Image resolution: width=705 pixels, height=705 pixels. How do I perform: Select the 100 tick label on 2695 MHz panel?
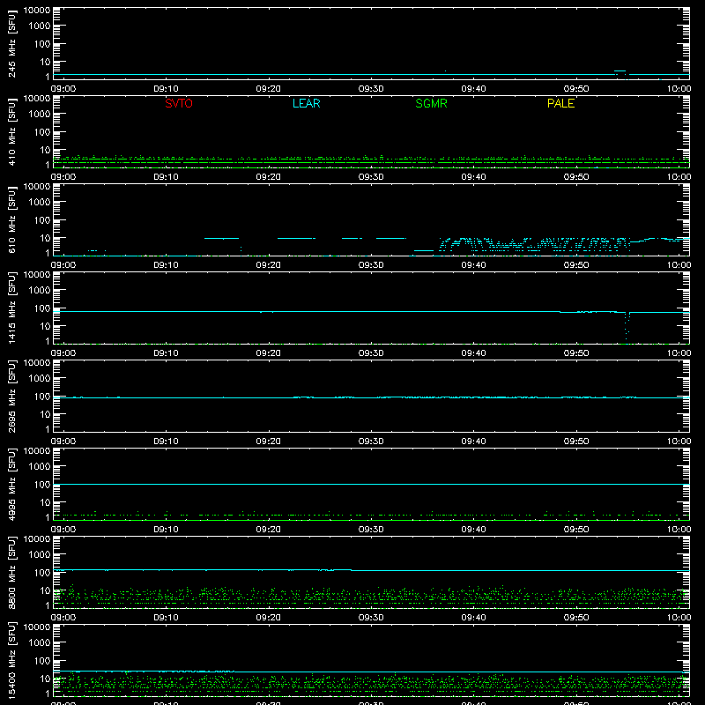tap(42, 396)
